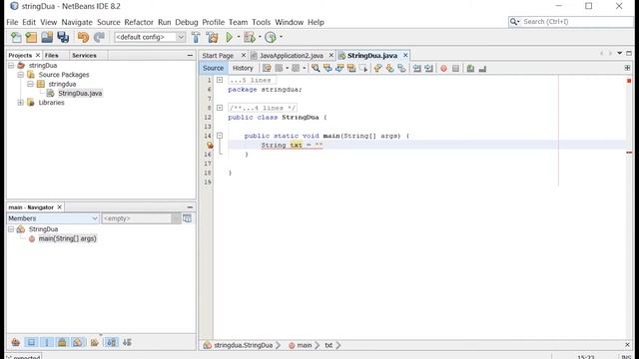The image size is (639, 359).
Task: Open the Debug Project dropdown arrow
Action: [x=260, y=37]
